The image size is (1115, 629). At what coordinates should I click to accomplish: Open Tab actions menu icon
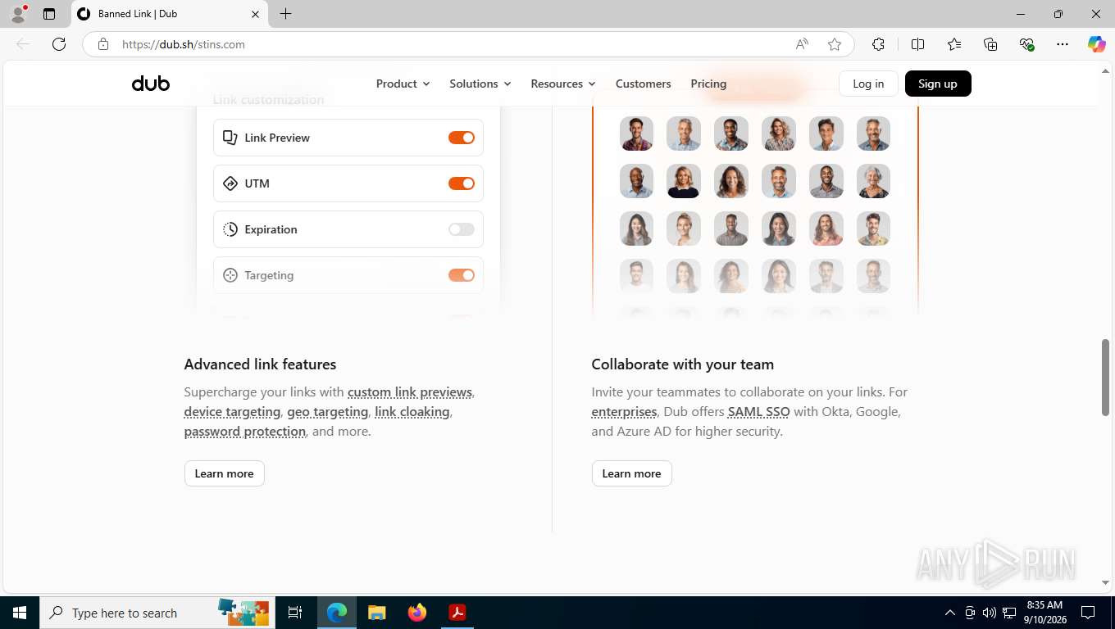(x=49, y=14)
